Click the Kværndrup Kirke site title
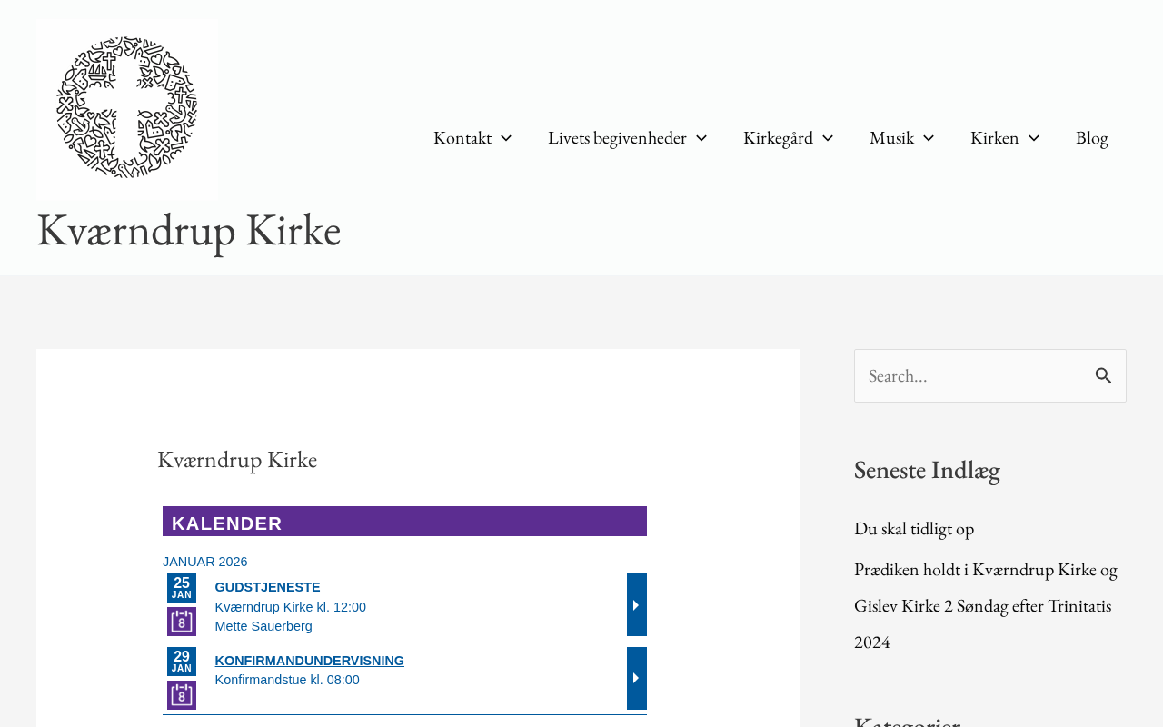Screen dimensions: 1163x727 [x=189, y=229]
